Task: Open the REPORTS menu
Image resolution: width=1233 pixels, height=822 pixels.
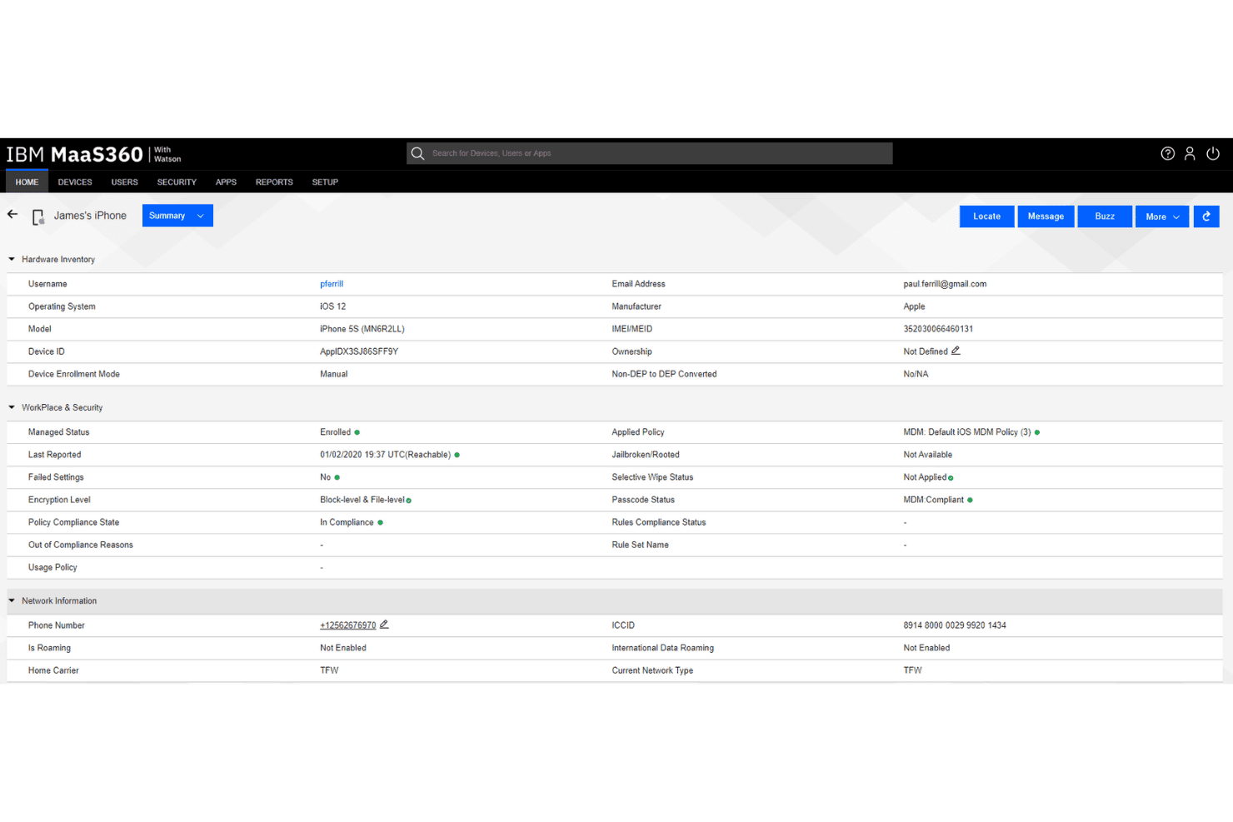Action: 274,182
